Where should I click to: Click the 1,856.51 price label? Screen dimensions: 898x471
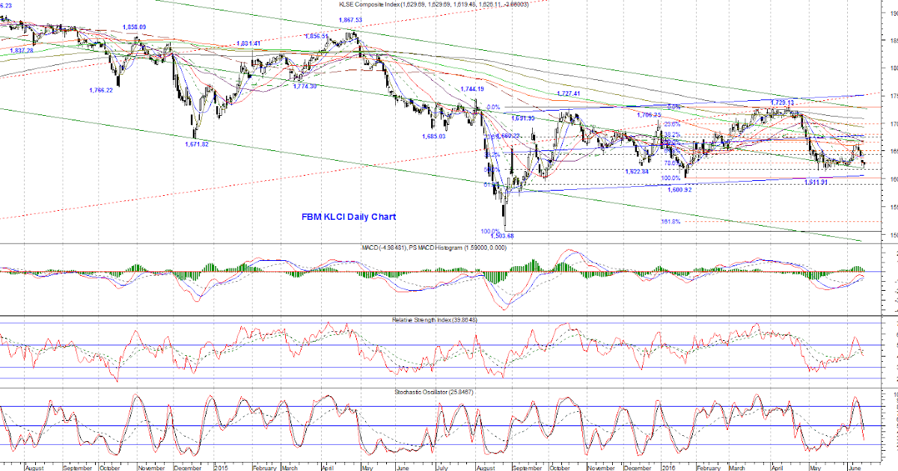pos(317,36)
